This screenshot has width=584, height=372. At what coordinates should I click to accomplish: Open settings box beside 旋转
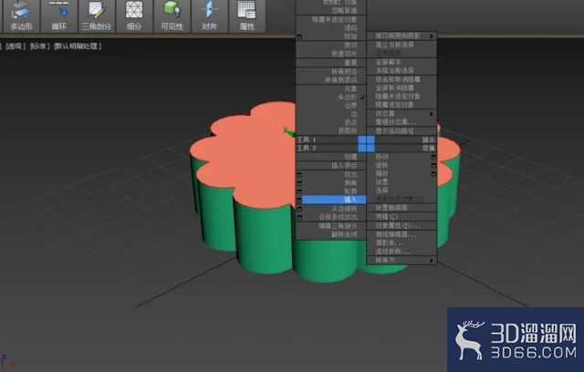pyautogui.click(x=433, y=165)
